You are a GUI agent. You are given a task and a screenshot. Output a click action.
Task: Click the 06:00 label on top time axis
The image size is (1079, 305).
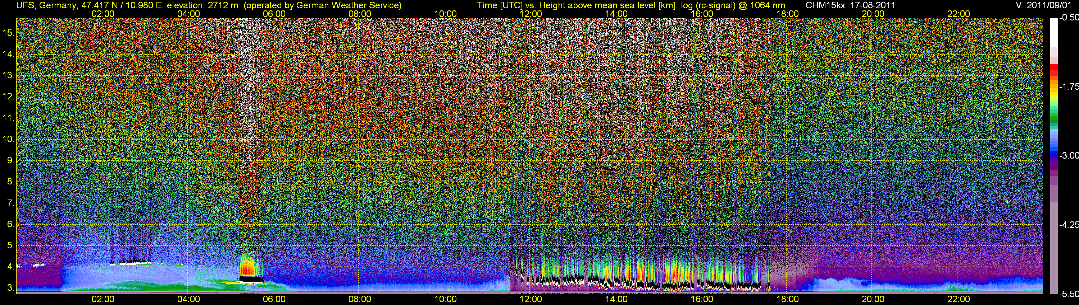pyautogui.click(x=274, y=14)
